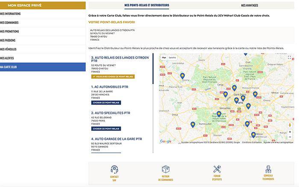Toggle fullscreen view of the map

click(289, 57)
